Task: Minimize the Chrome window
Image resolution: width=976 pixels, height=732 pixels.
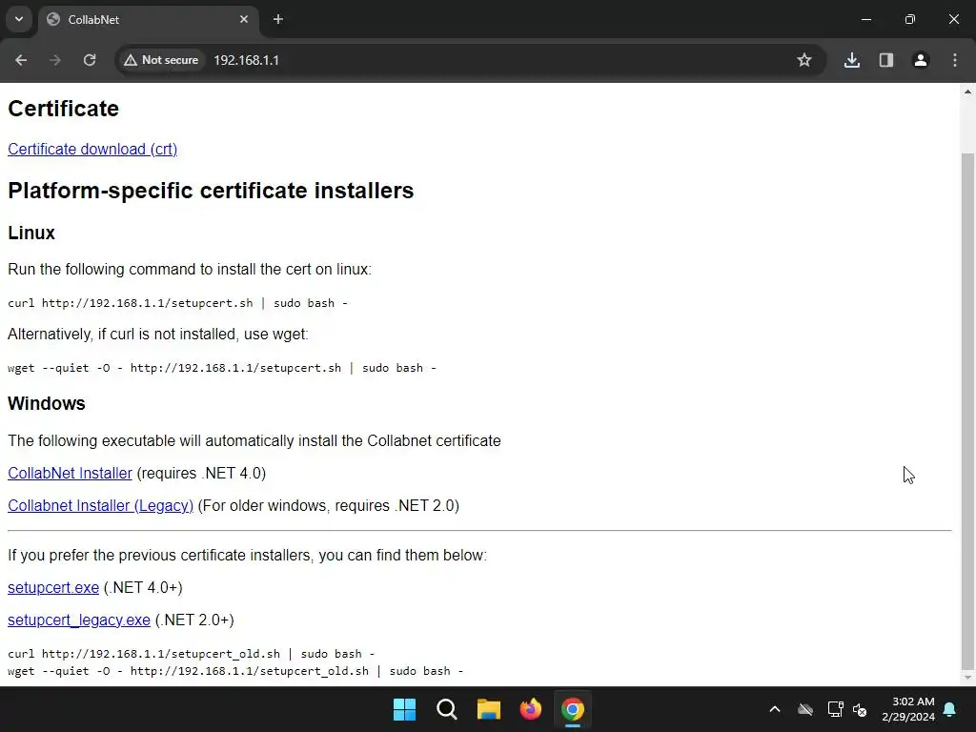Action: click(x=866, y=19)
